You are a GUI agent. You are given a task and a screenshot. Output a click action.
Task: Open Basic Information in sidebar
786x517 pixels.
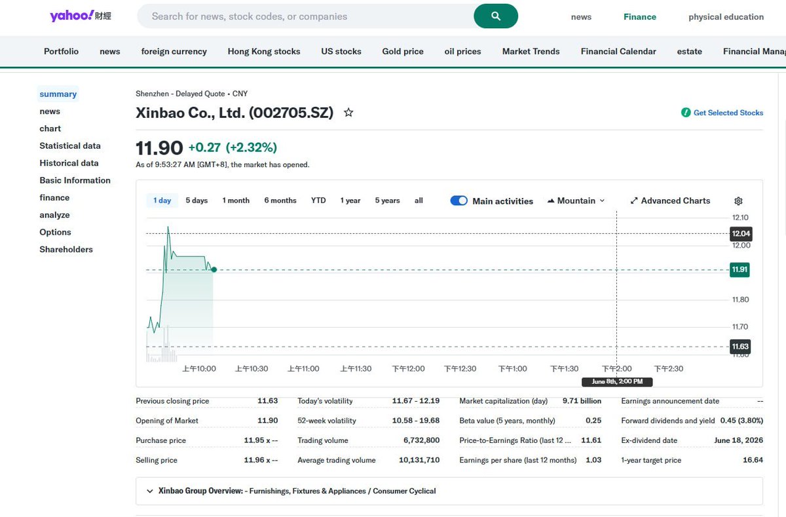click(x=75, y=180)
